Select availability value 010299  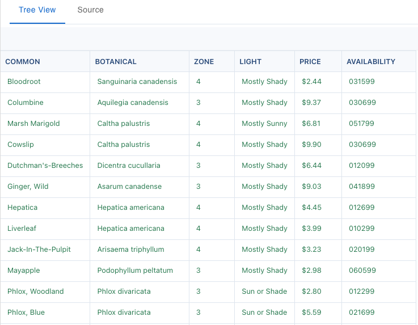tap(379, 229)
